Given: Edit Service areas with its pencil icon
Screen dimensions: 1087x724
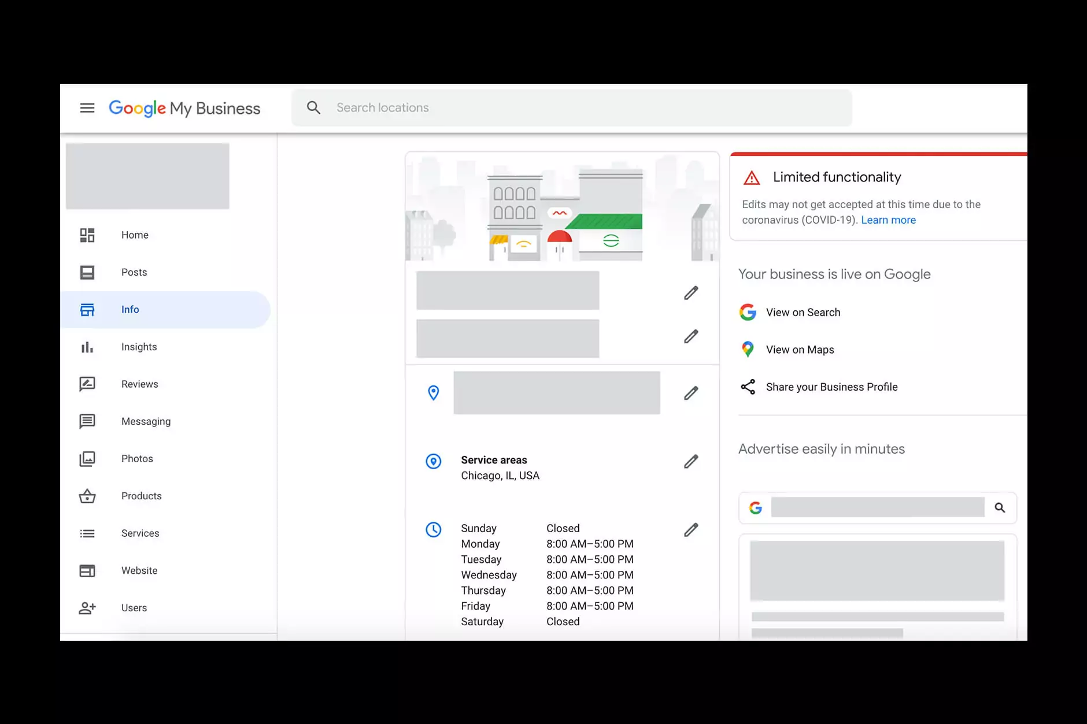Looking at the screenshot, I should [691, 461].
